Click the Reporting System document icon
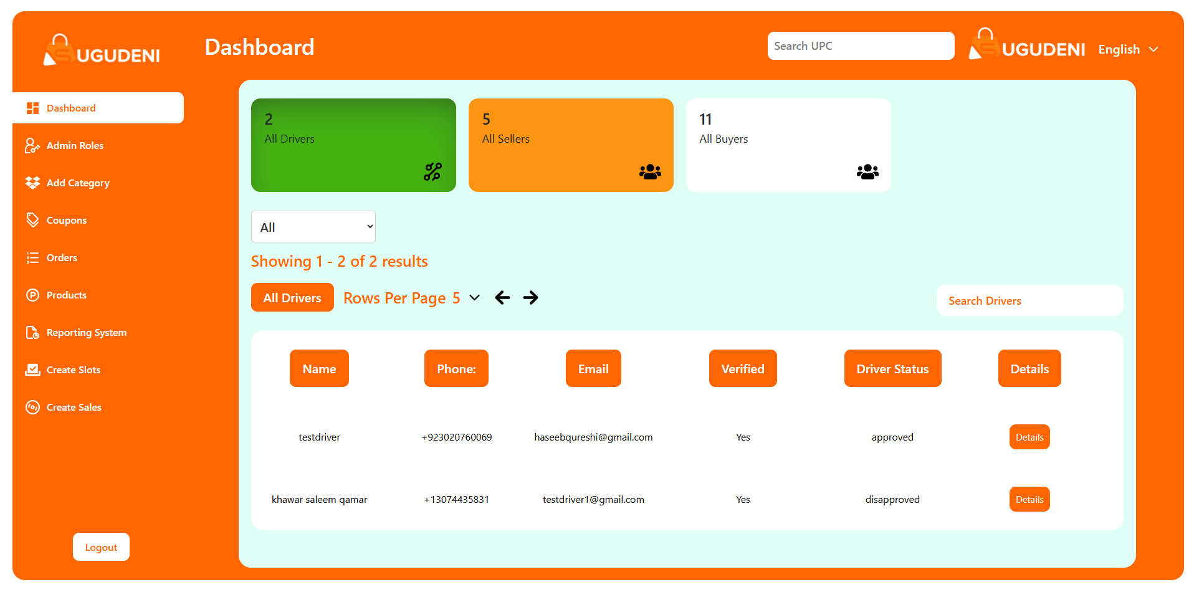This screenshot has width=1194, height=592. coord(32,333)
